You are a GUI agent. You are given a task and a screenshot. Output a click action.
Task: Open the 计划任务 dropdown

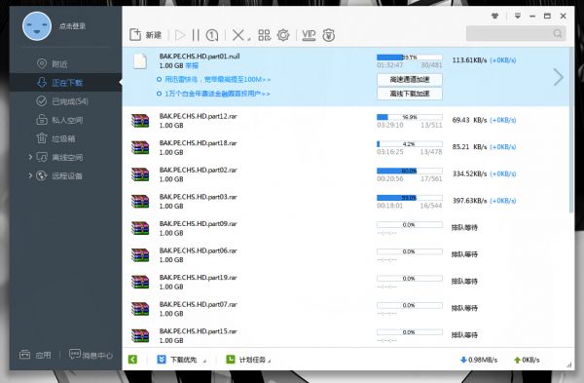(x=248, y=360)
